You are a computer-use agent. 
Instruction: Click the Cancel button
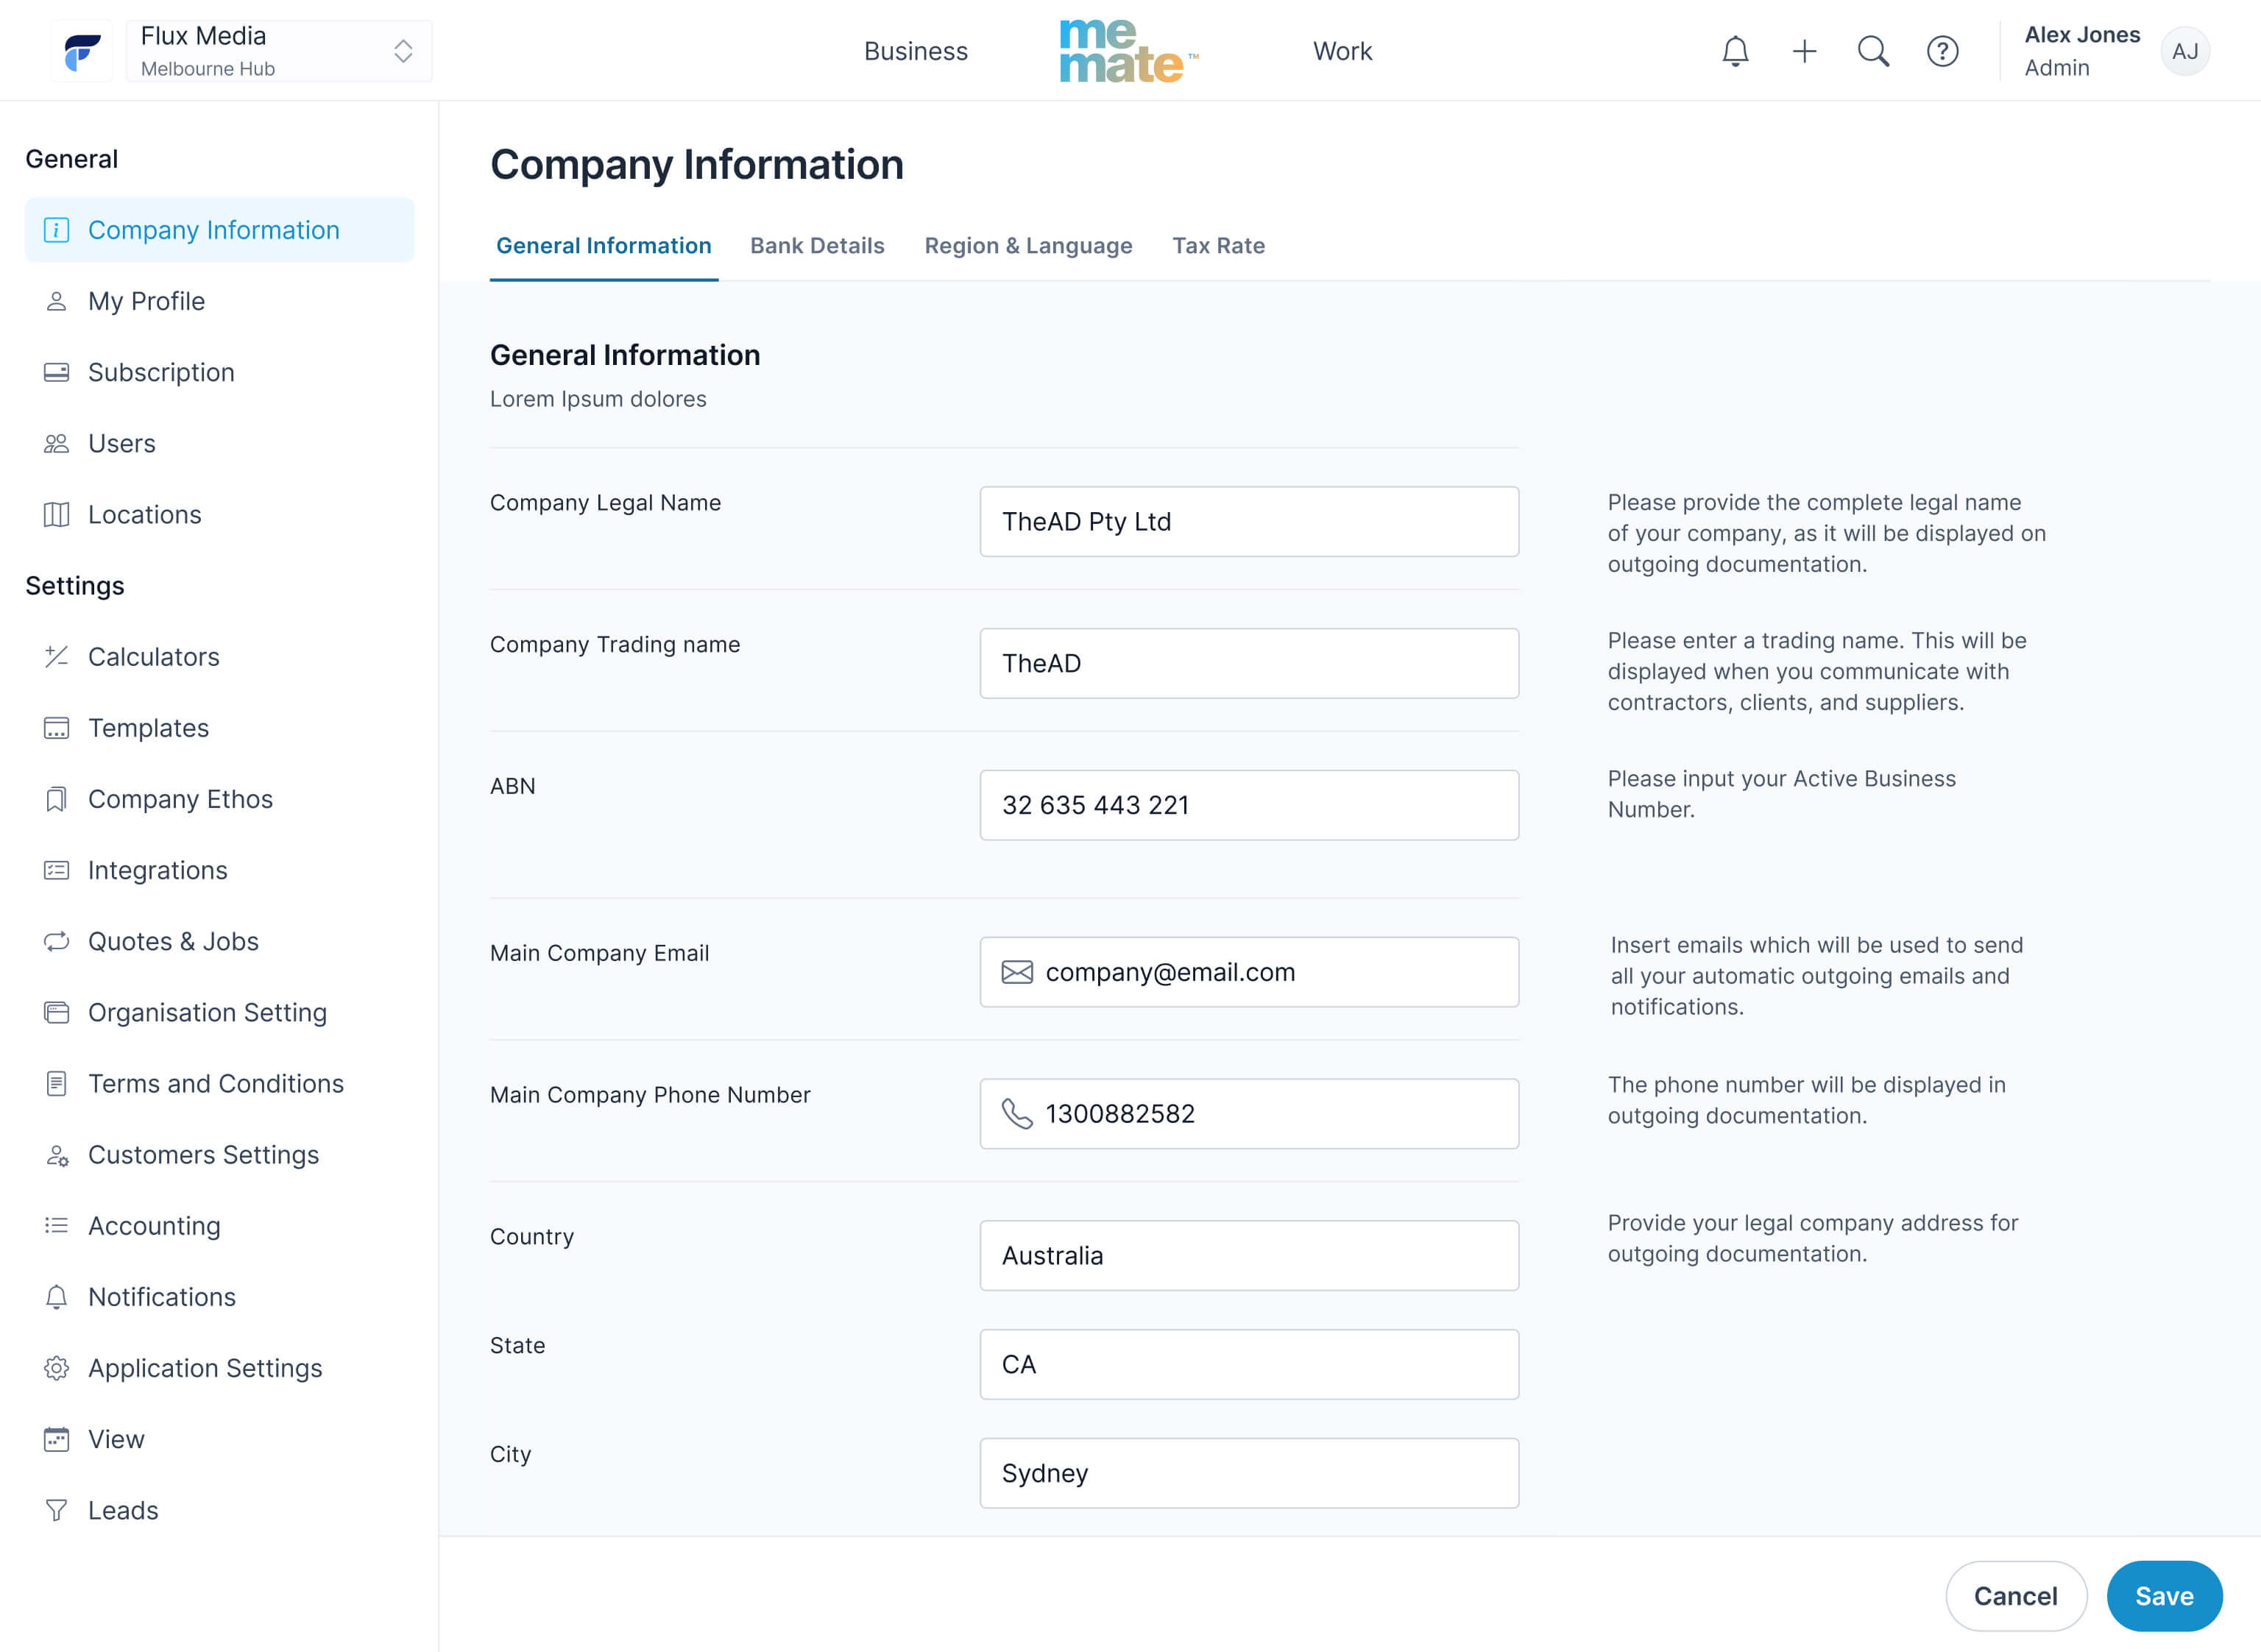[x=2015, y=1596]
